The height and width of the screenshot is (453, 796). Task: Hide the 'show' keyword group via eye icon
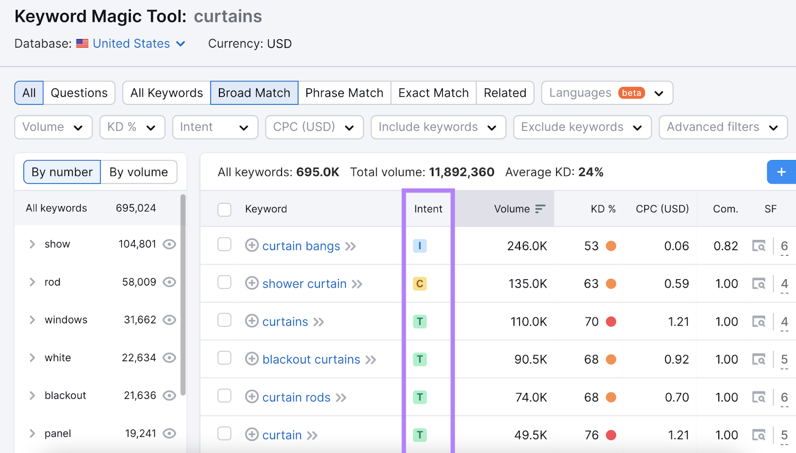(x=169, y=244)
